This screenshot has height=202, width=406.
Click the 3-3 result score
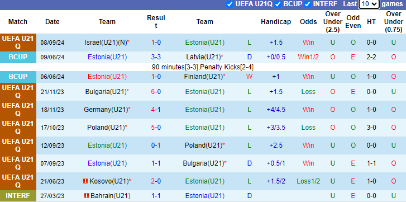tap(156, 57)
